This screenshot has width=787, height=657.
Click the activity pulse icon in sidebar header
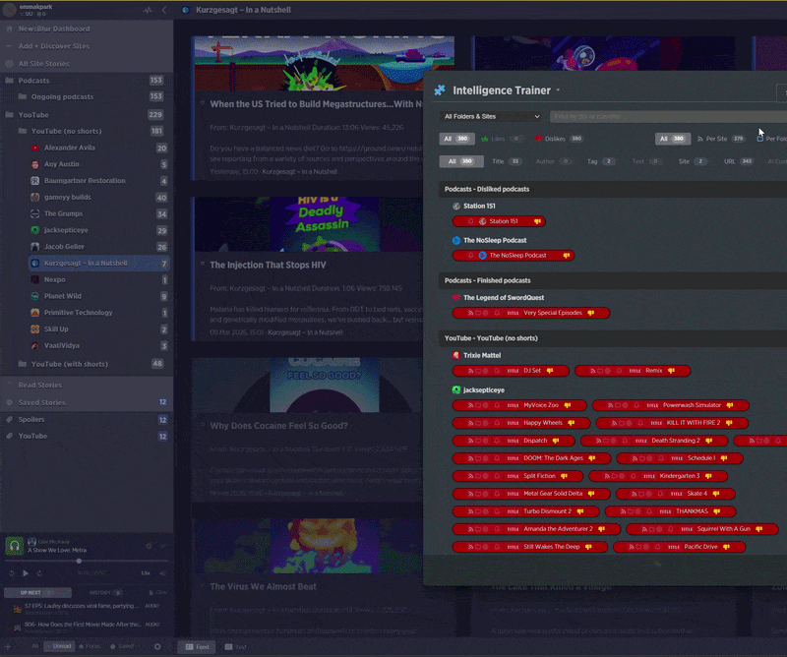149,10
